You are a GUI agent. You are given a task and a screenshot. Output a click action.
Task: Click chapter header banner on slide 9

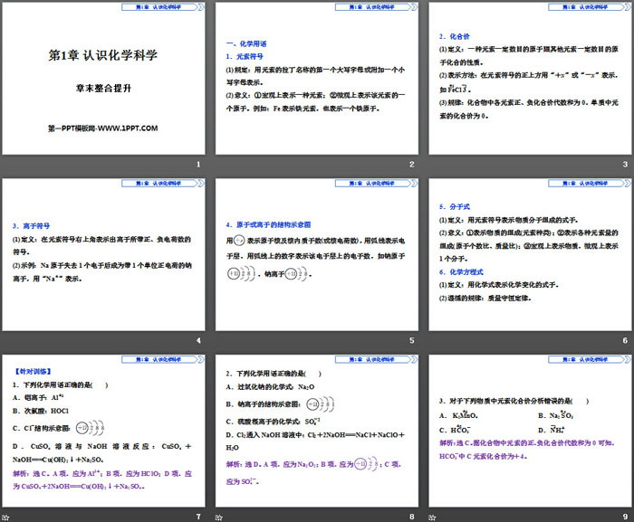[590, 359]
